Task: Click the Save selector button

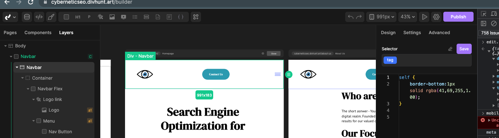Action: (x=464, y=49)
